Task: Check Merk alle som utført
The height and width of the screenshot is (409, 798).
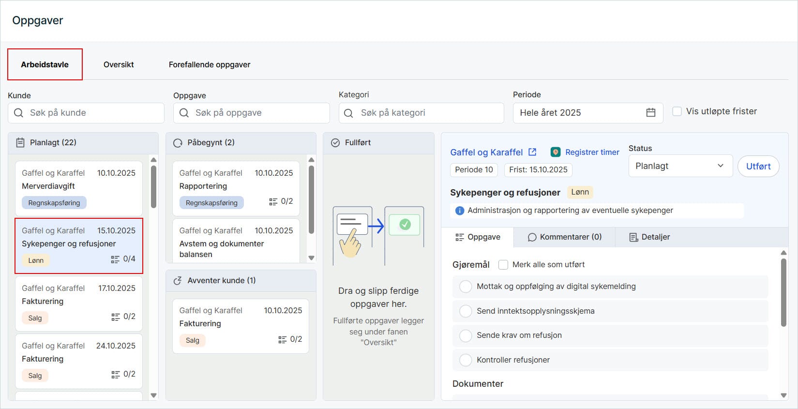Action: pyautogui.click(x=503, y=265)
